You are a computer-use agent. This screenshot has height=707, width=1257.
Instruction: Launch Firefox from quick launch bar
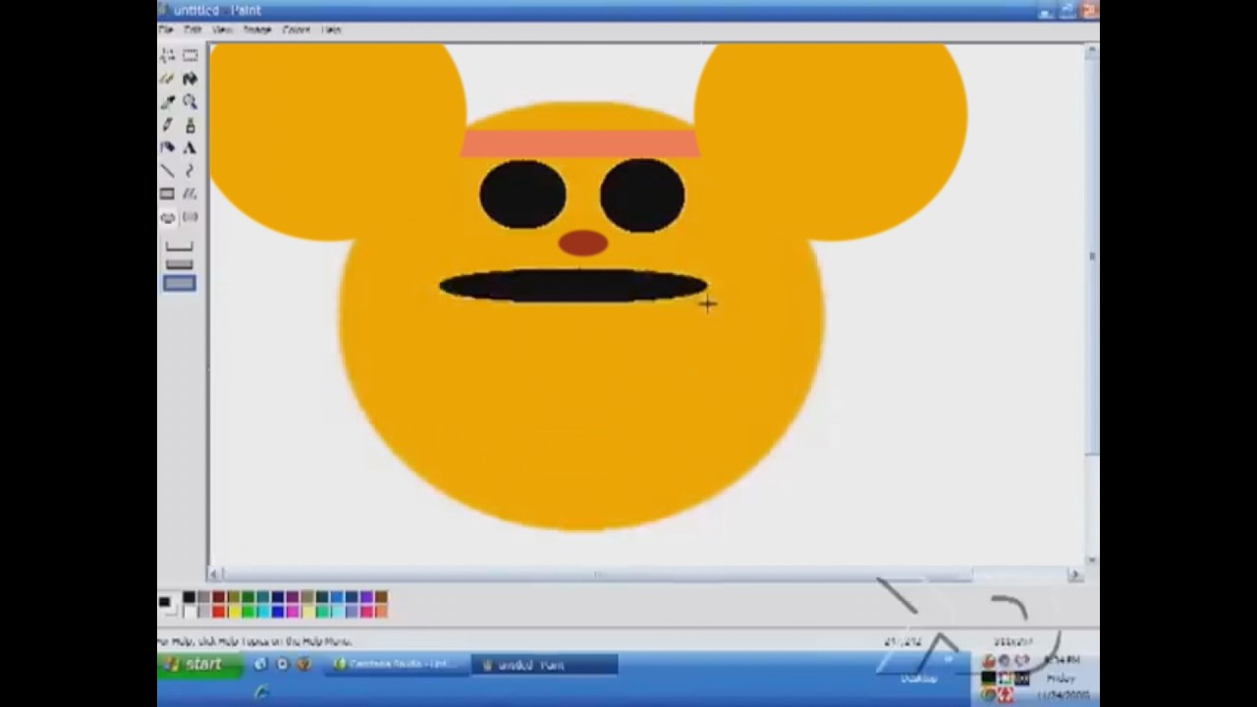click(303, 664)
